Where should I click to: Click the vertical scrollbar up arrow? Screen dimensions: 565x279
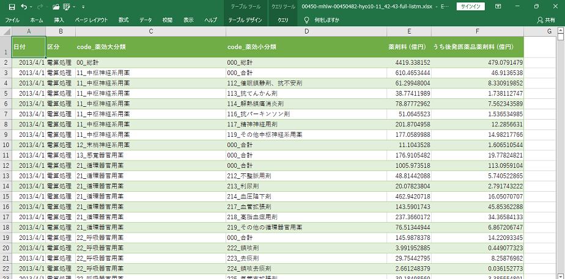560,31
